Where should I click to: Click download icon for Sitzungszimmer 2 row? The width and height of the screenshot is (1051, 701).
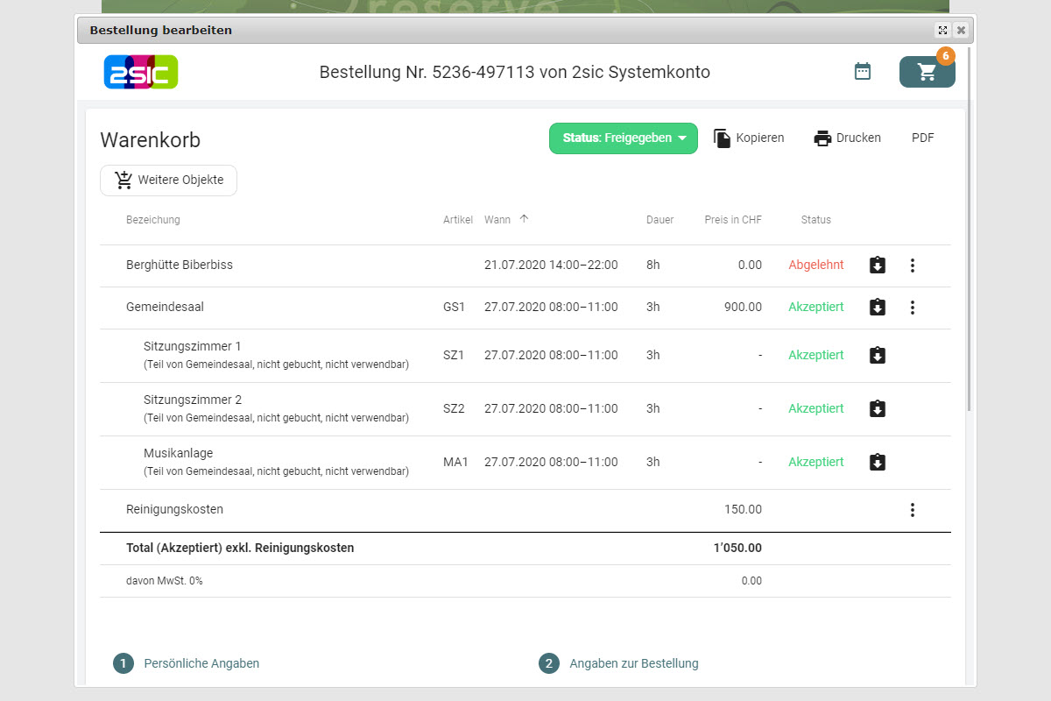tap(877, 408)
